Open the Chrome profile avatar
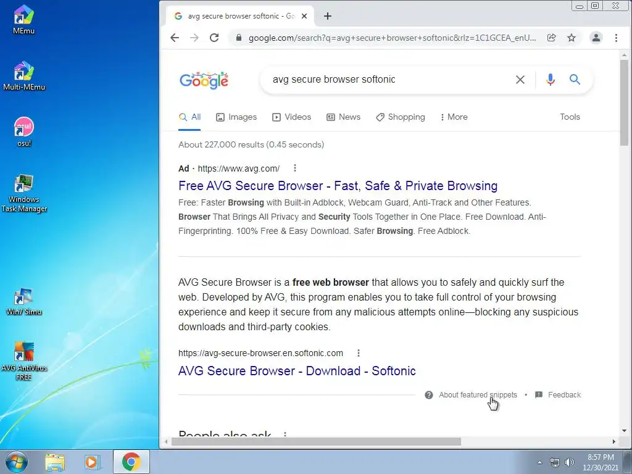632x474 pixels. pos(596,38)
